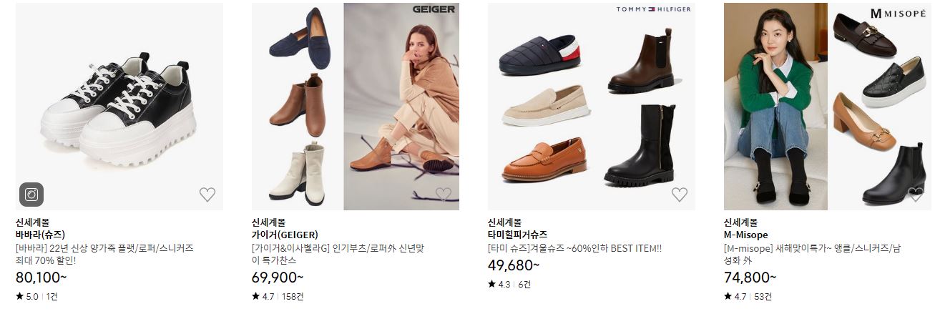Image resolution: width=935 pixels, height=319 pixels.
Task: Open 새해맞이특가 앵클/스니커즈 description
Action: [812, 255]
